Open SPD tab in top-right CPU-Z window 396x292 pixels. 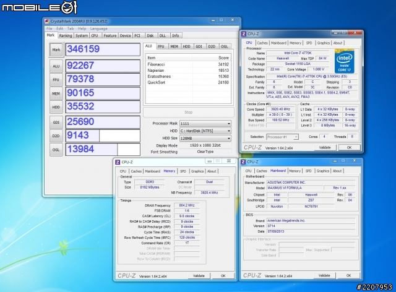click(309, 43)
